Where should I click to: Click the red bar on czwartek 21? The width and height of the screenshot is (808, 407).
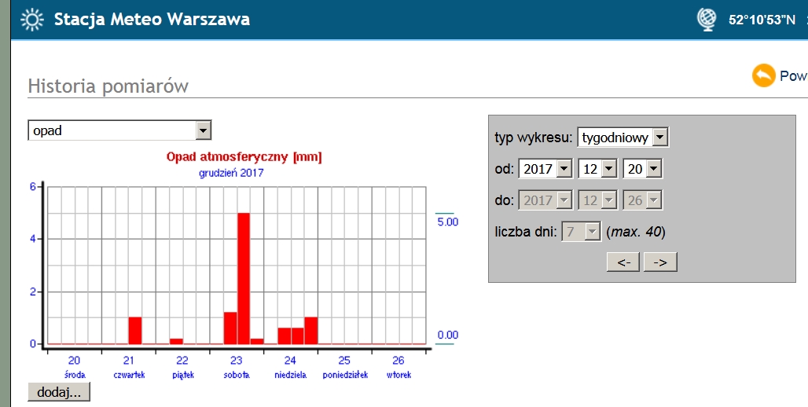[135, 330]
